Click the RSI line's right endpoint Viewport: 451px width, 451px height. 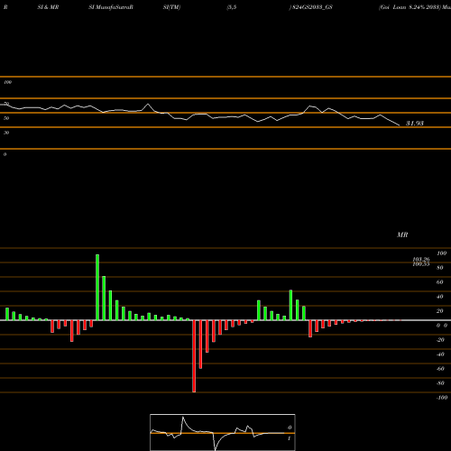[400, 125]
